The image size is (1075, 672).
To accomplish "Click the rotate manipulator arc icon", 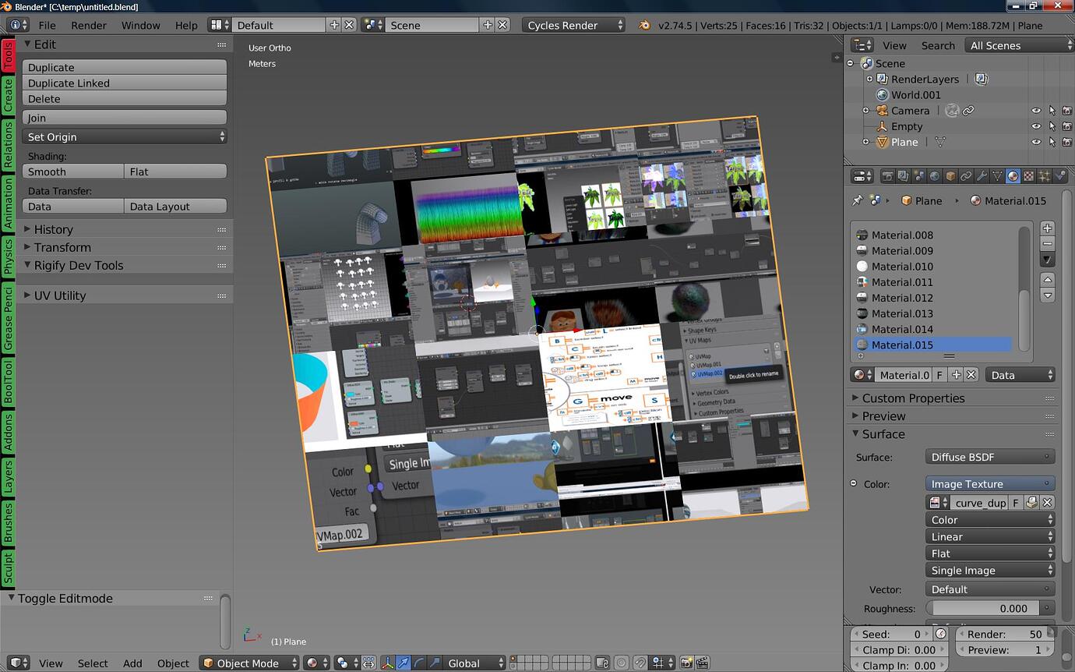I will coord(419,663).
